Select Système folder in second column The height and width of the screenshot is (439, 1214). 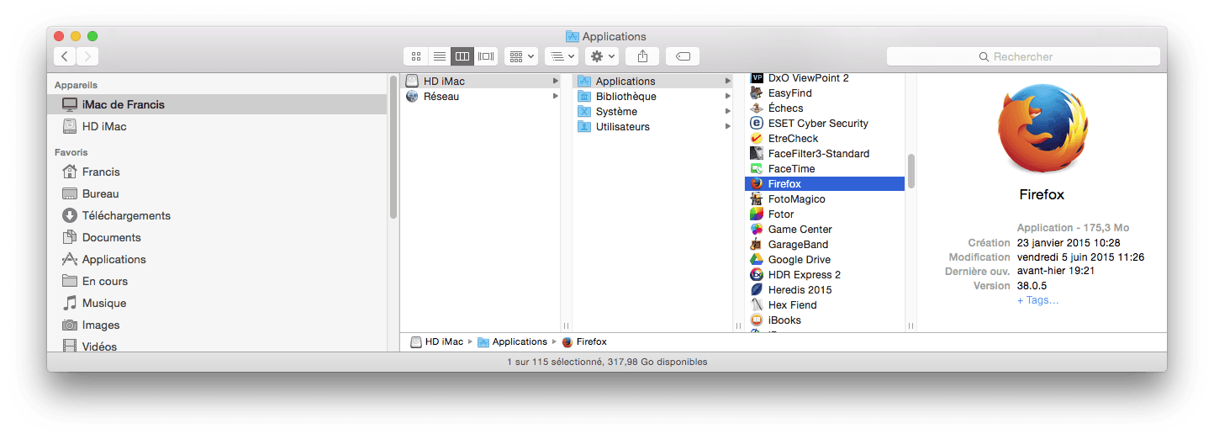point(652,111)
